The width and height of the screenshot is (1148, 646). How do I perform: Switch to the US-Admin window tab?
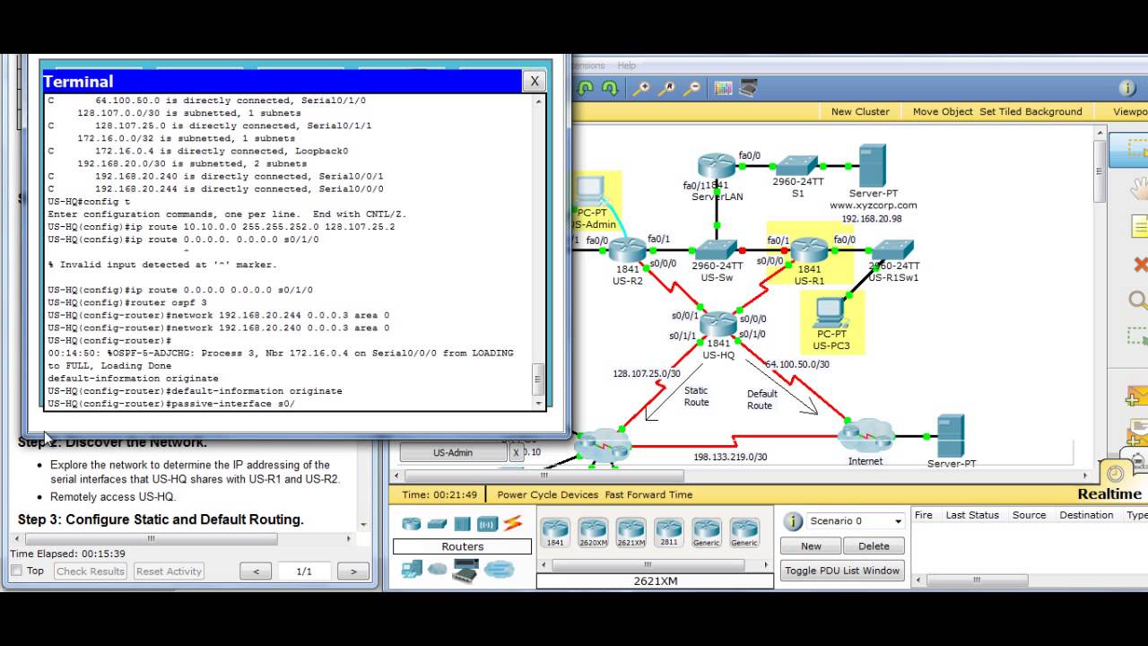coord(454,452)
